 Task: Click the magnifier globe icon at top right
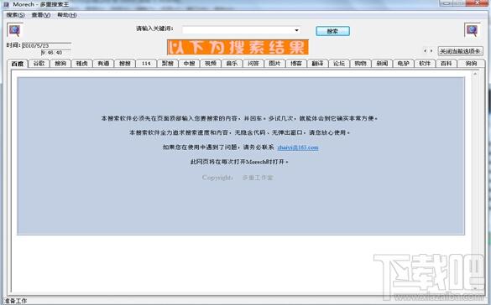472,30
